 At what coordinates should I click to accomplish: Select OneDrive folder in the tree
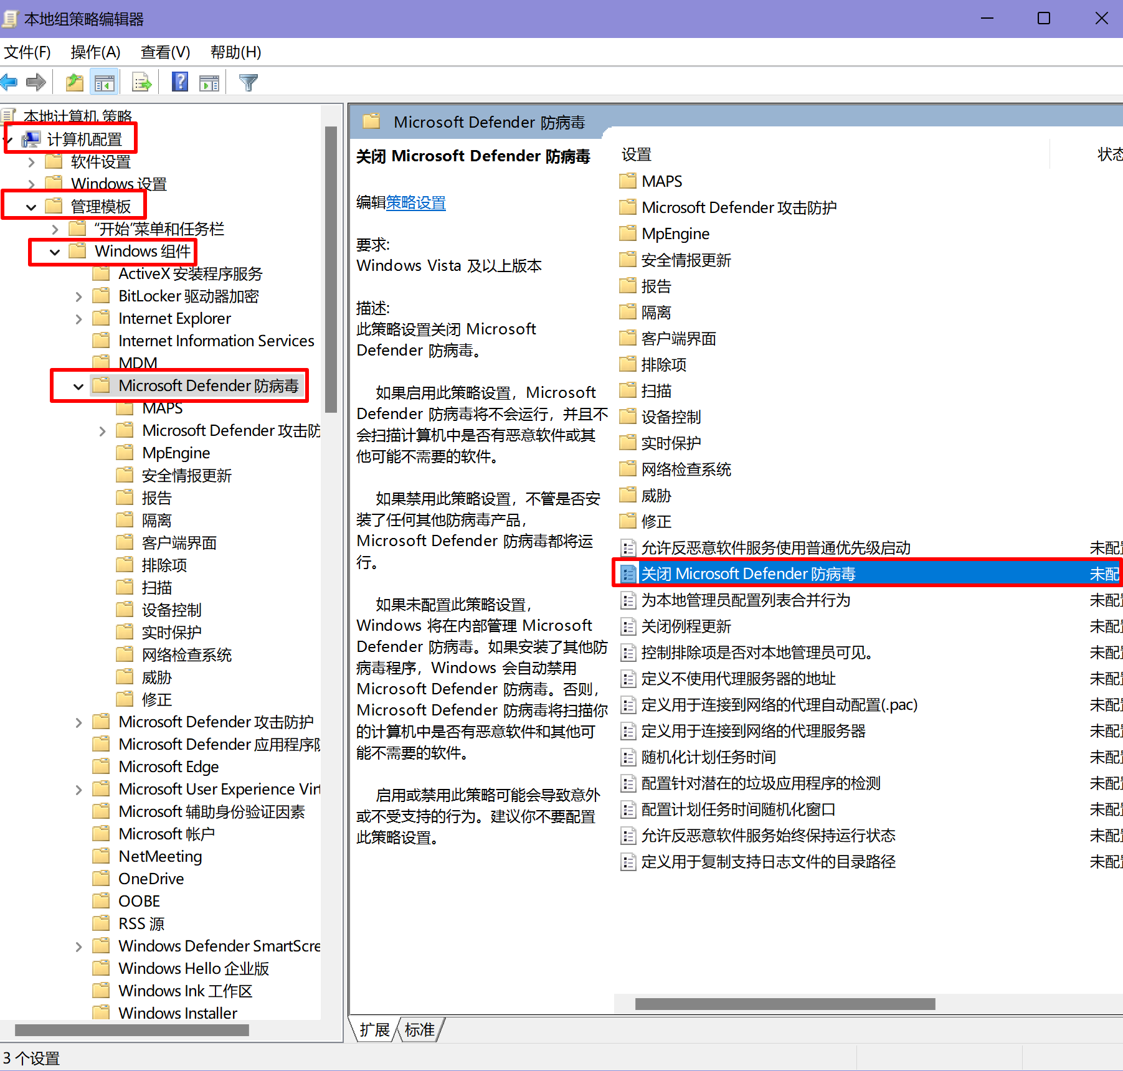[151, 879]
